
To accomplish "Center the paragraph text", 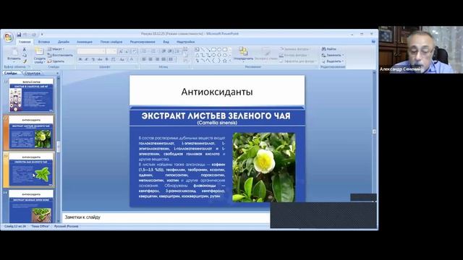I will (x=150, y=59).
